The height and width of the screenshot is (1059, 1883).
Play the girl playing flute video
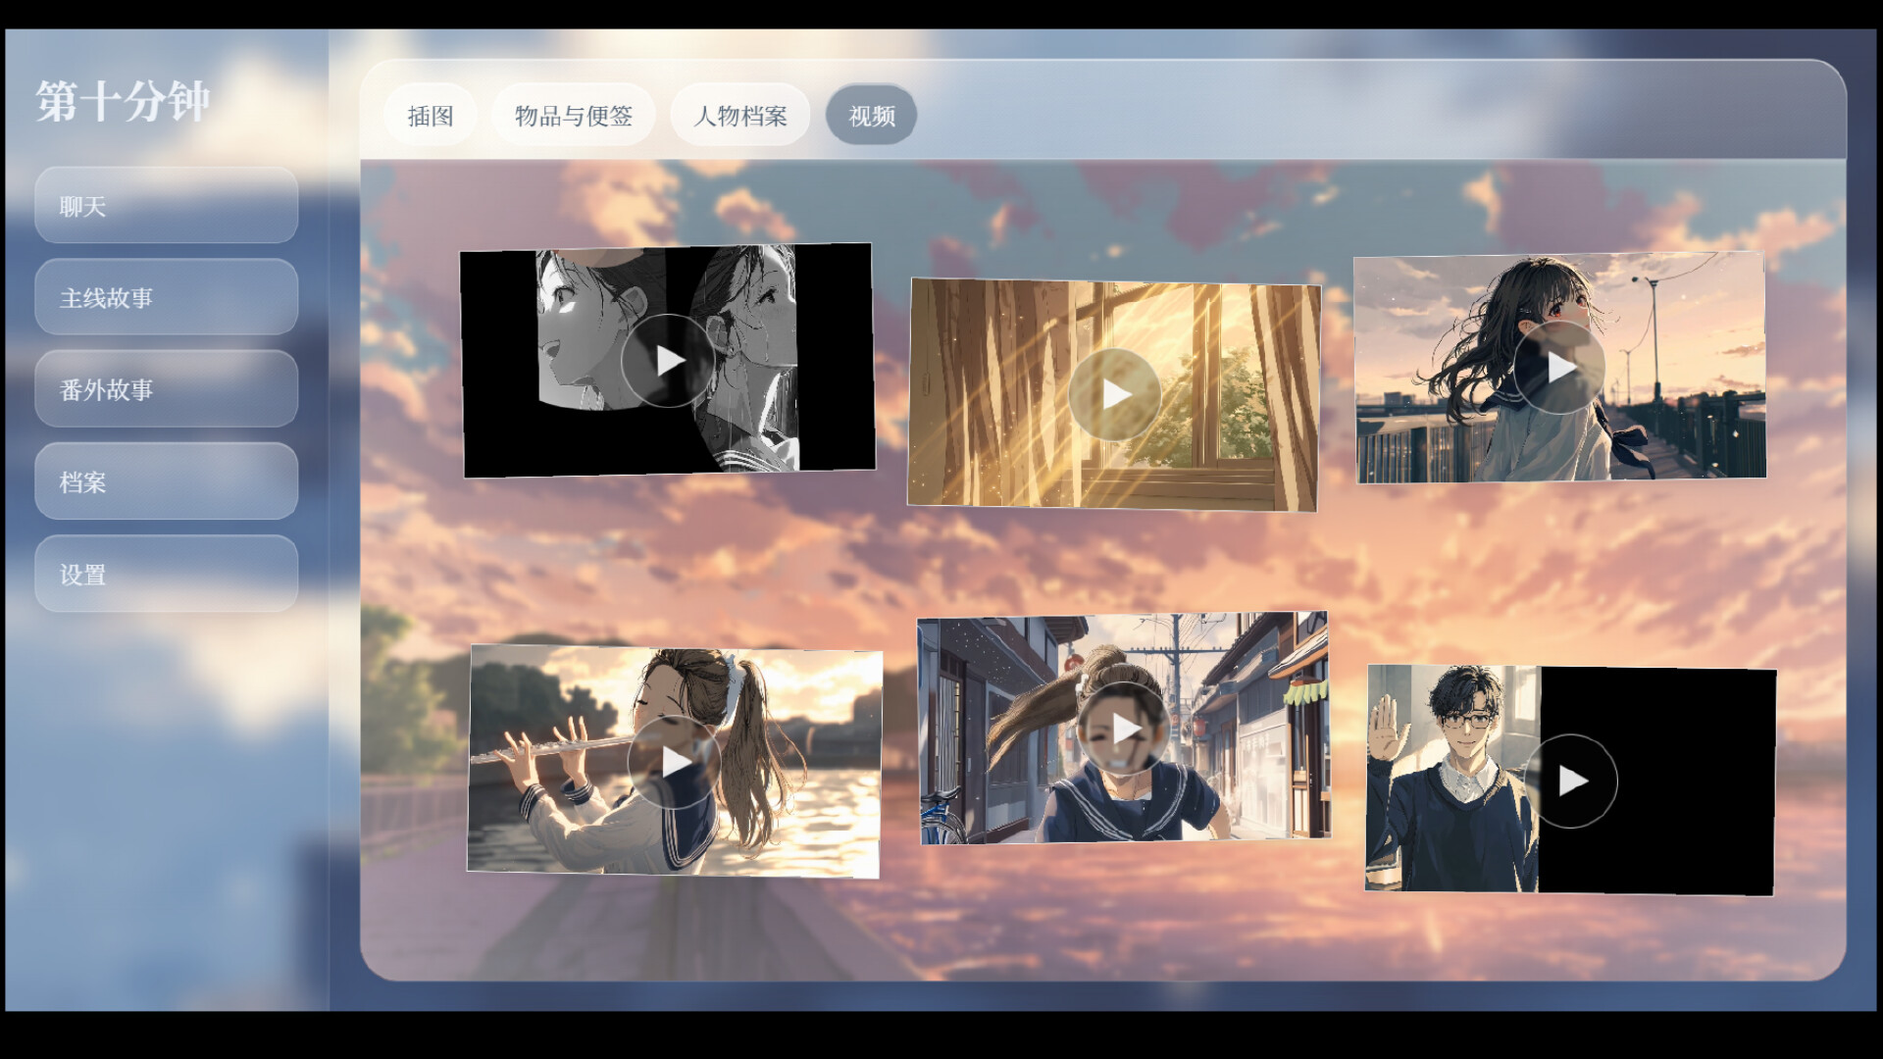coord(675,762)
